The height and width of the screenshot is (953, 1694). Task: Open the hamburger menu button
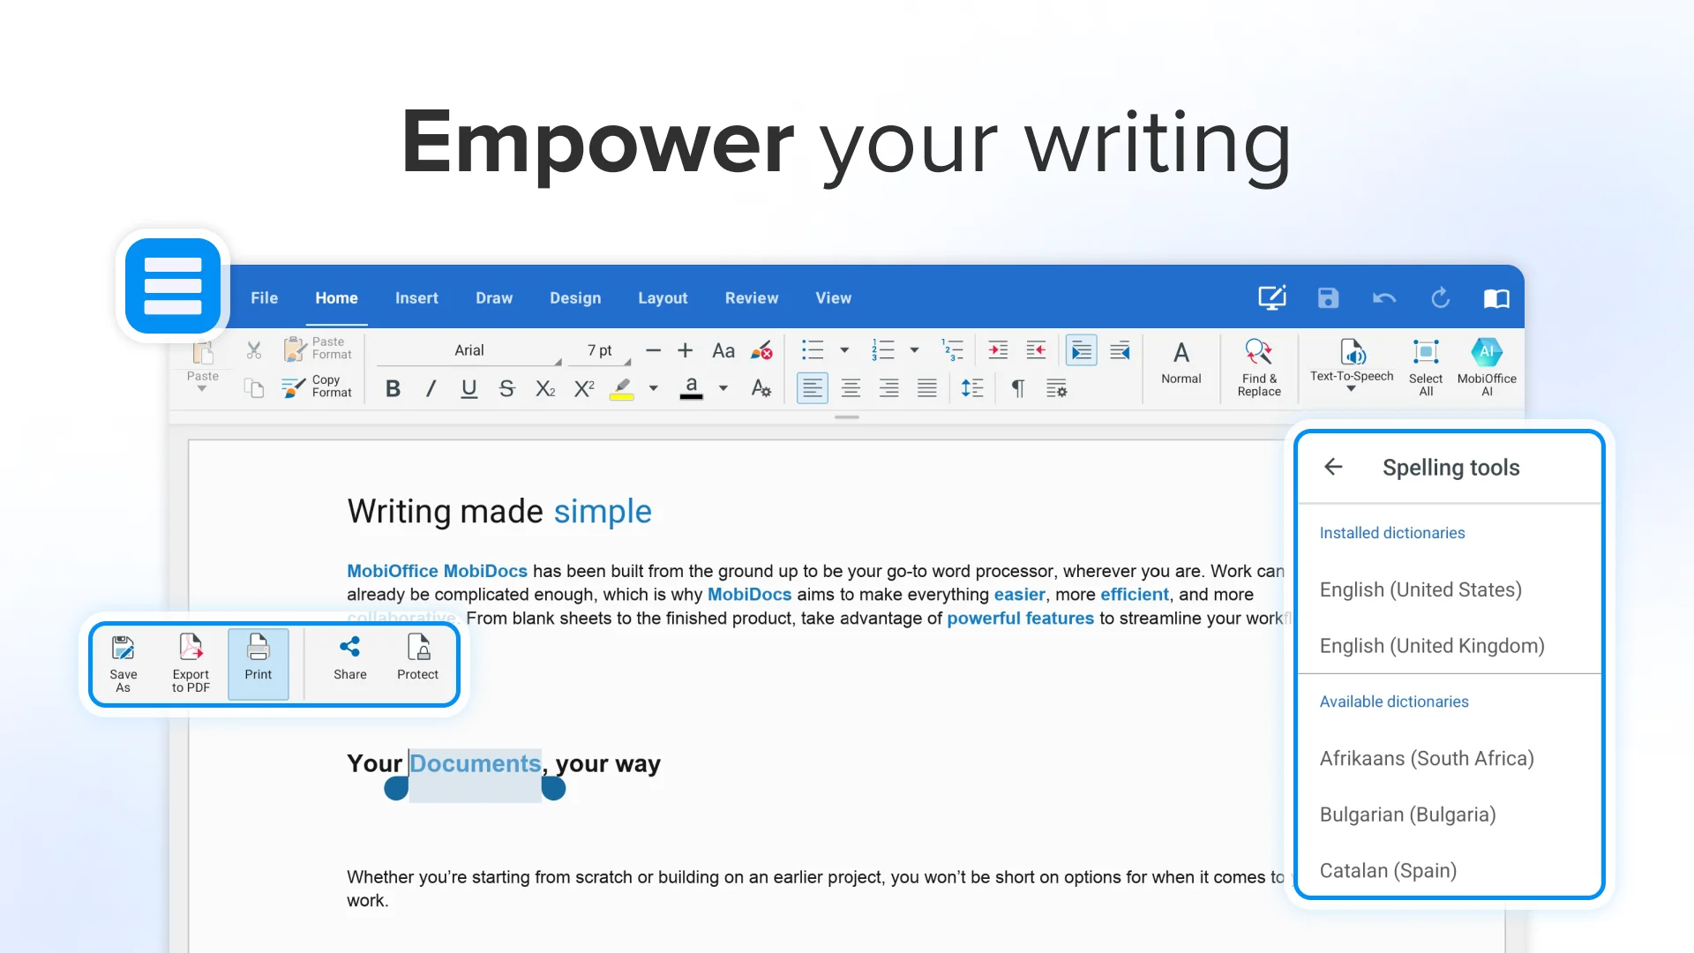pos(173,286)
